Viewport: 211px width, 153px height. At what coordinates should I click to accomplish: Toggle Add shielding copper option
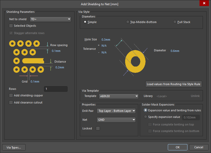click(11, 95)
